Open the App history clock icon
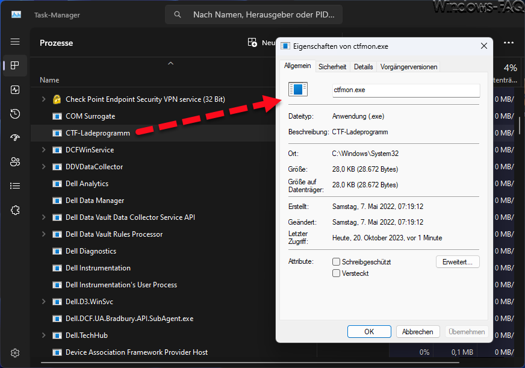The height and width of the screenshot is (368, 525). pos(15,114)
